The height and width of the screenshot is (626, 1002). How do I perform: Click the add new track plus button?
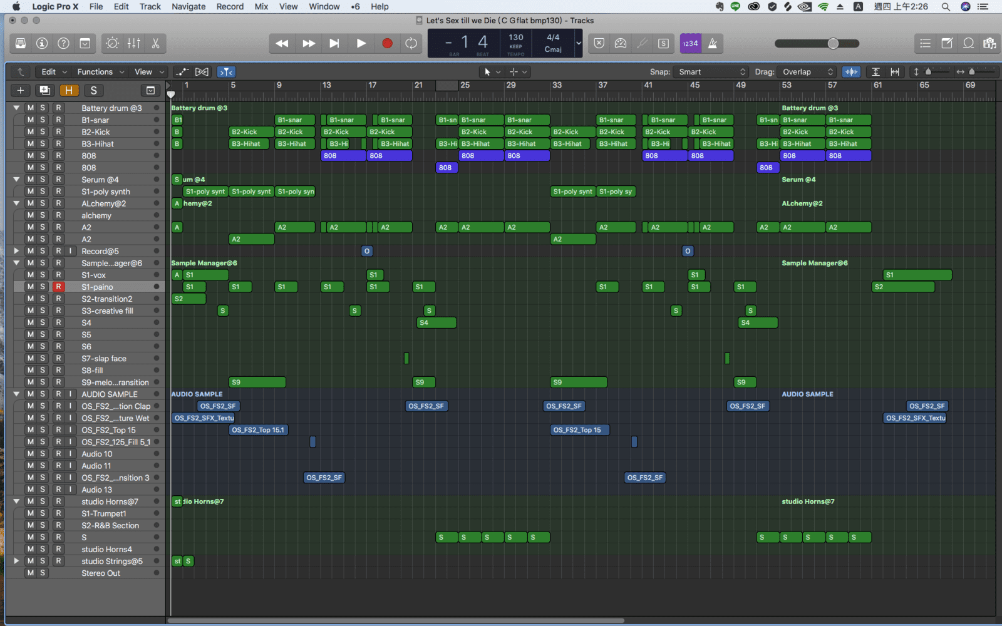point(20,90)
